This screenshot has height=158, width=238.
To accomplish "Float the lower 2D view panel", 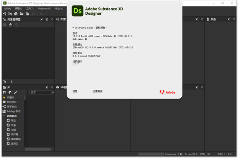I will [x=197, y=87].
